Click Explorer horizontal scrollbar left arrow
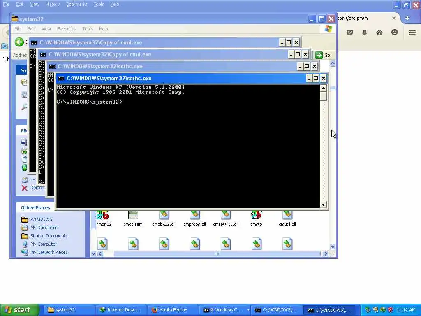Image resolution: width=421 pixels, height=316 pixels. point(100,253)
